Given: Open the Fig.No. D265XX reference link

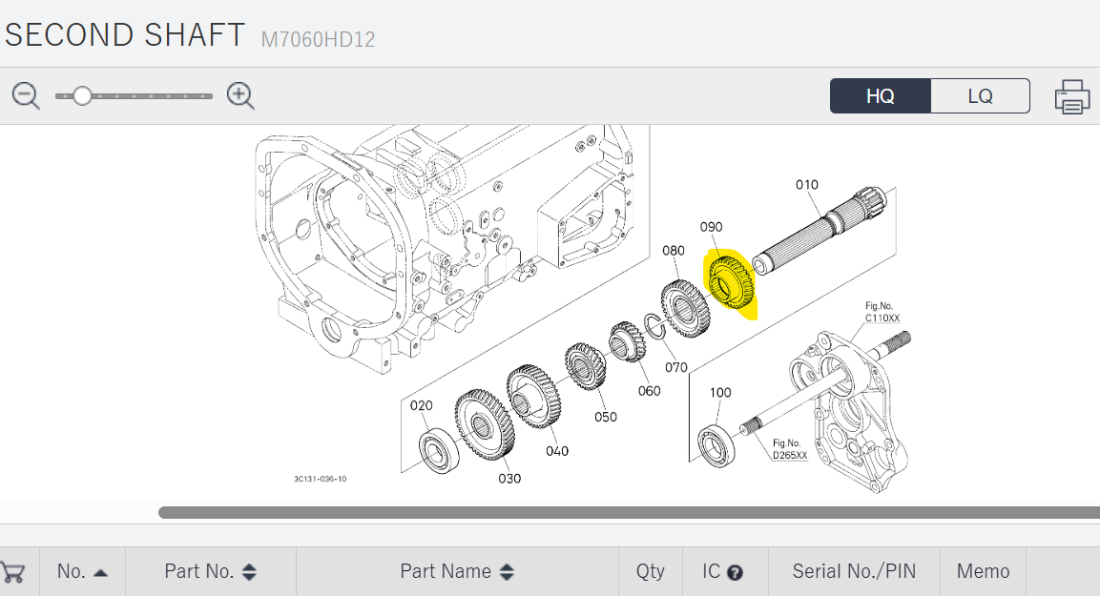Looking at the screenshot, I should coord(789,455).
